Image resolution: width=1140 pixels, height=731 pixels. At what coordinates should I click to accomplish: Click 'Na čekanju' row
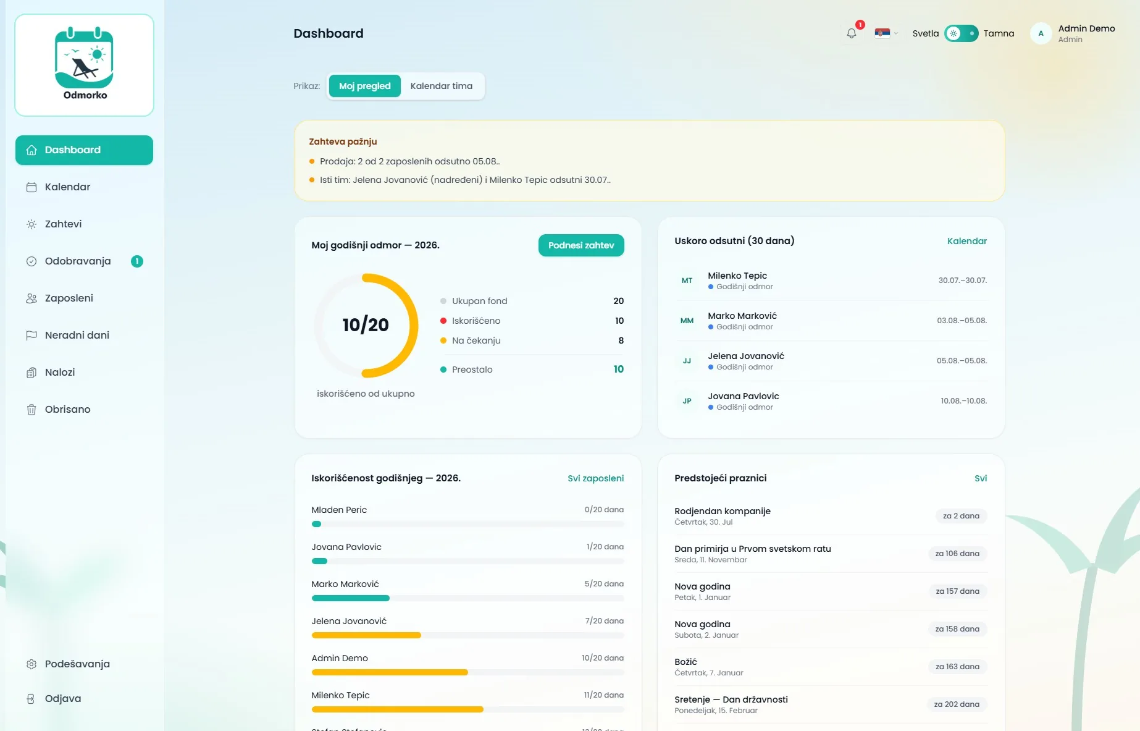click(x=532, y=340)
